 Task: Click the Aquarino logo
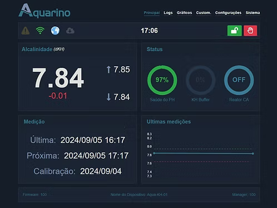coord(44,11)
